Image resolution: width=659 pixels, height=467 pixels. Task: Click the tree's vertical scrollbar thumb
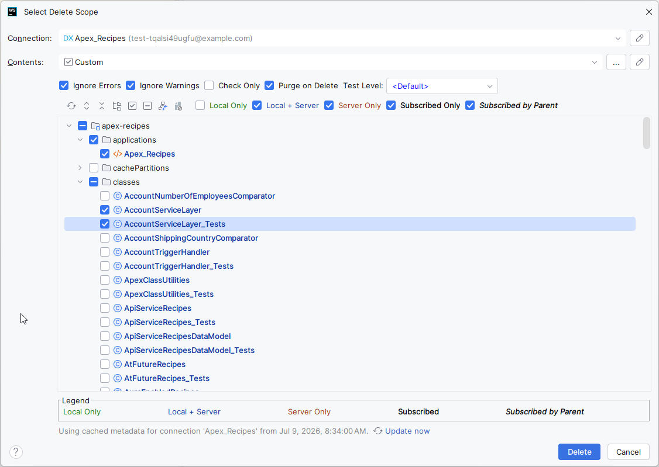[646, 133]
